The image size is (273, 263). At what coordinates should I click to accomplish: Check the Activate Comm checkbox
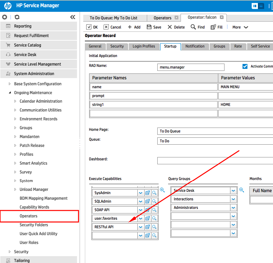pyautogui.click(x=245, y=66)
